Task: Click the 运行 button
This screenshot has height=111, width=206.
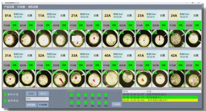Action: [31, 94]
